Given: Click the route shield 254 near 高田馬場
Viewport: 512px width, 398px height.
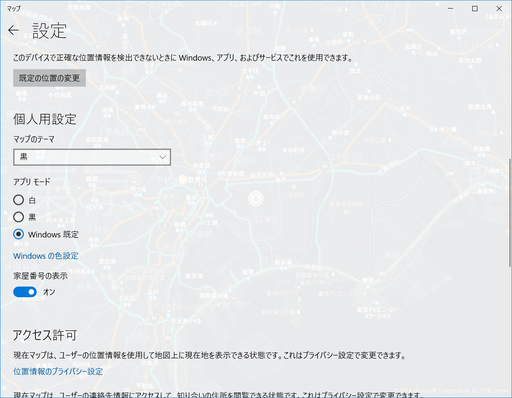Looking at the screenshot, I should pyautogui.click(x=141, y=130).
